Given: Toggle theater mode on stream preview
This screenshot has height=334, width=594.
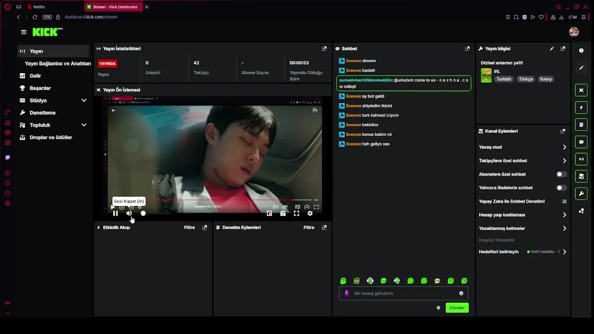Looking at the screenshot, I should pos(283,213).
